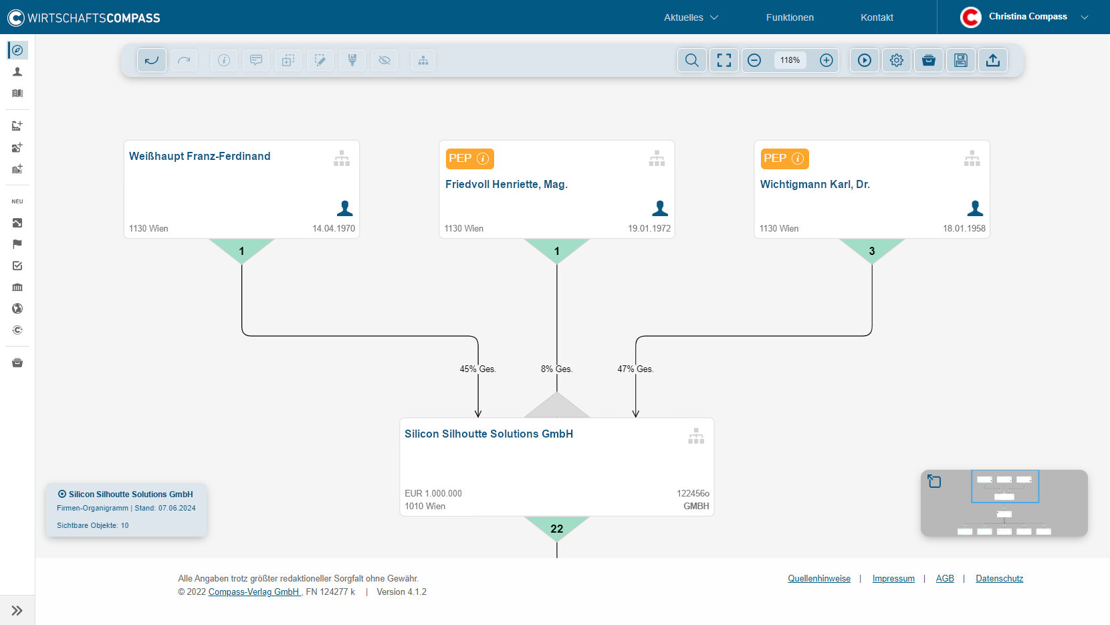The height and width of the screenshot is (625, 1110).
Task: Click hierarchy icon on Wichtigmann card
Action: [x=972, y=159]
